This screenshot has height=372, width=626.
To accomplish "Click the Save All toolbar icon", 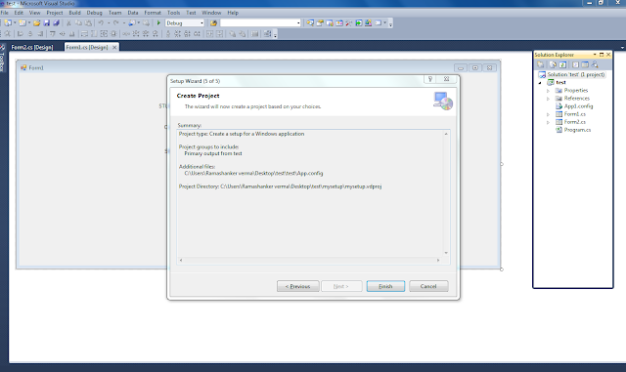I will (x=57, y=23).
